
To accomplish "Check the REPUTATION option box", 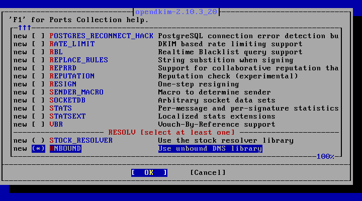I will 38,76.
